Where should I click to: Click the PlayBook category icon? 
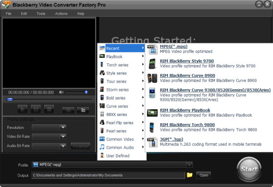point(102,56)
